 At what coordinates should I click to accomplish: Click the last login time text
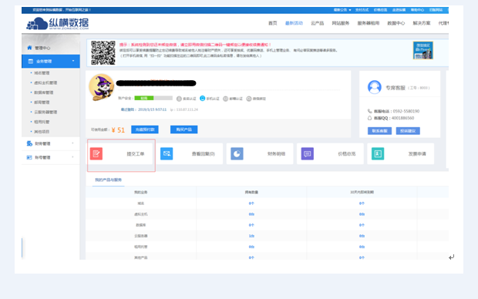tap(152, 109)
